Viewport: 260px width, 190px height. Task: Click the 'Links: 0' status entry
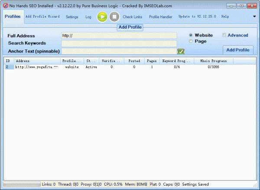tap(49, 184)
